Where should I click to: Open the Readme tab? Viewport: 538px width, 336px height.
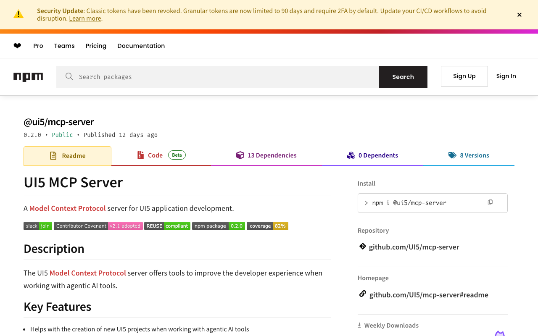[67, 156]
